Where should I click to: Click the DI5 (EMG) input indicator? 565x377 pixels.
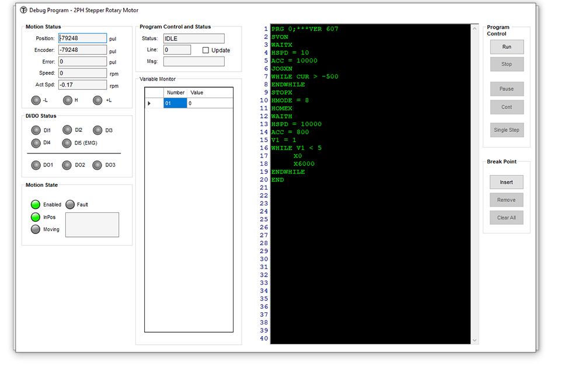click(x=67, y=143)
